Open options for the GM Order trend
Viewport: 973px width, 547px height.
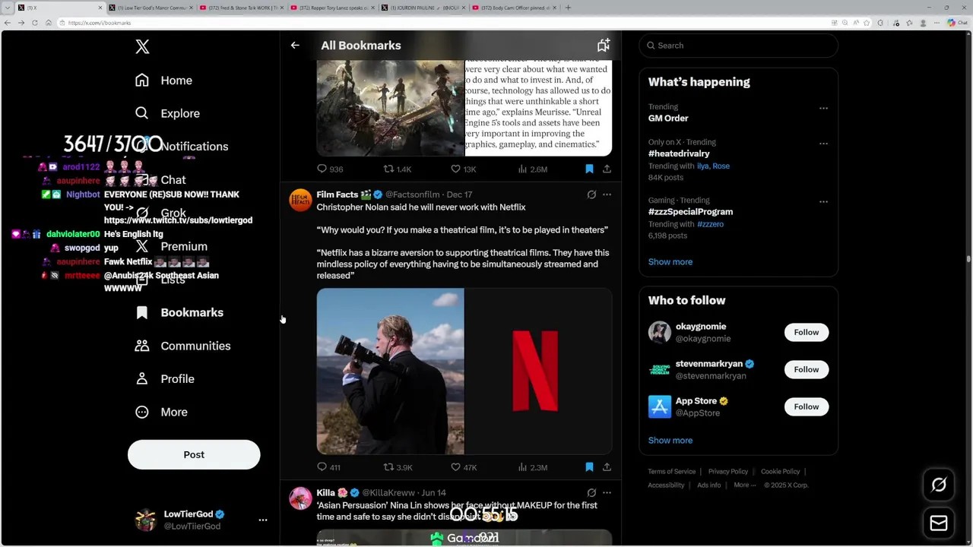tap(823, 109)
